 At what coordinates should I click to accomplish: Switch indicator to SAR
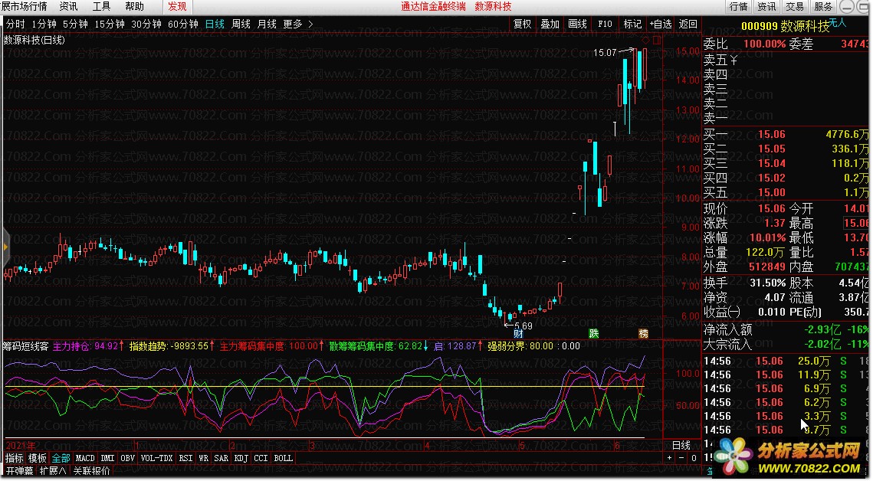tap(221, 458)
